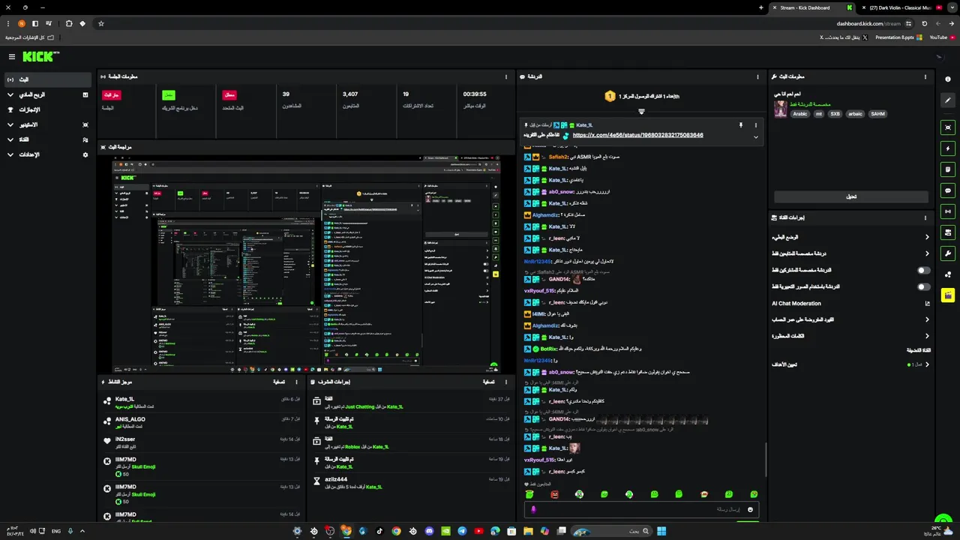Open Telegram from the taskbar
The width and height of the screenshot is (960, 540).
tap(462, 531)
